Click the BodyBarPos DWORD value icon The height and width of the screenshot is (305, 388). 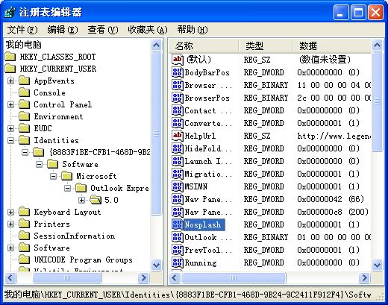pyautogui.click(x=178, y=72)
